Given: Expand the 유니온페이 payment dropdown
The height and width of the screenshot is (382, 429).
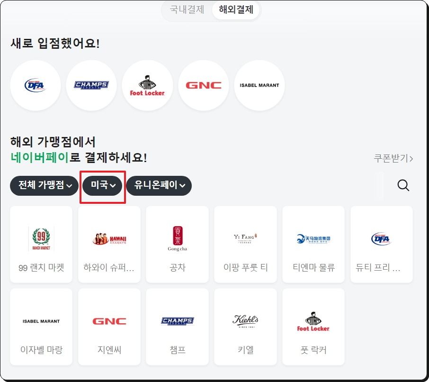Looking at the screenshot, I should pos(159,186).
